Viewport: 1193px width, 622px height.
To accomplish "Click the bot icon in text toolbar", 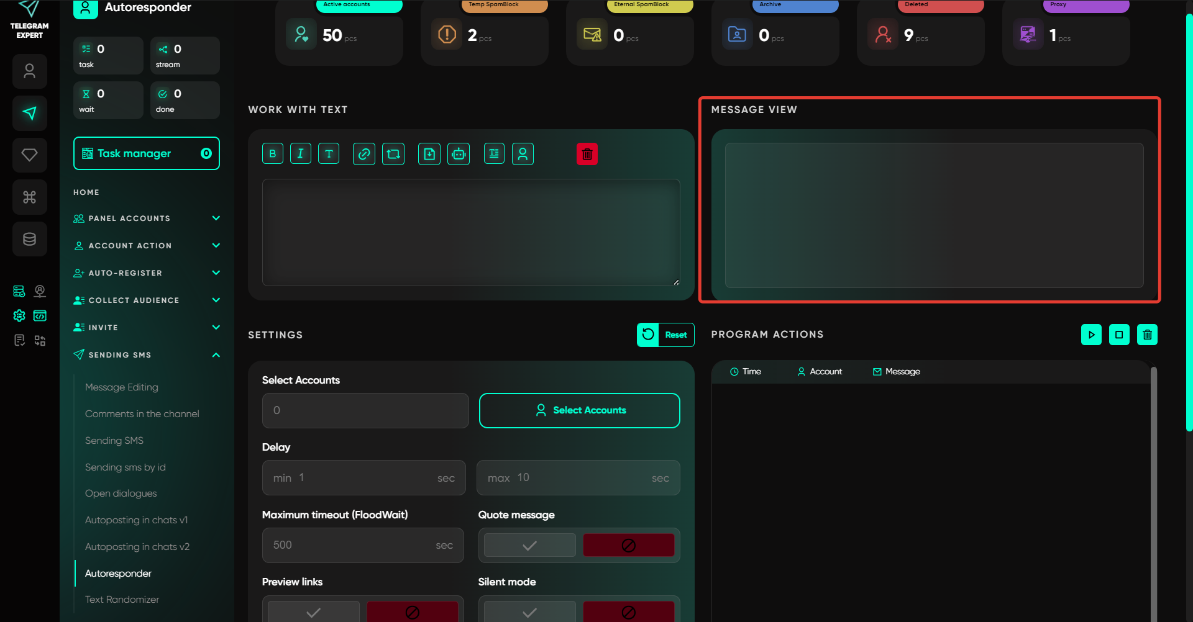I will tap(459, 154).
